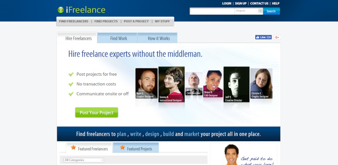The width and height of the screenshot is (338, 165).
Task: Select POST A PROJECT menu item
Action: [x=136, y=21]
